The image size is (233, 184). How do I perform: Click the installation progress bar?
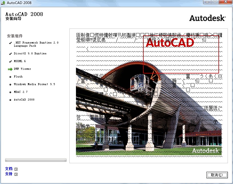[x=36, y=160]
